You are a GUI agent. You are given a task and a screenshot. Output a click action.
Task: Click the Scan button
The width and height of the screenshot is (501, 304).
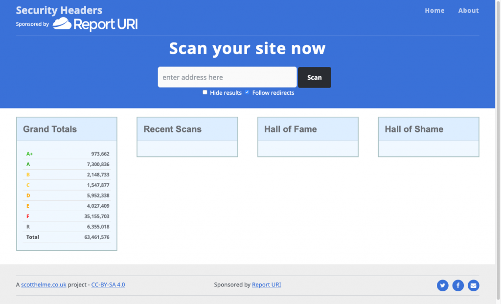click(x=314, y=77)
